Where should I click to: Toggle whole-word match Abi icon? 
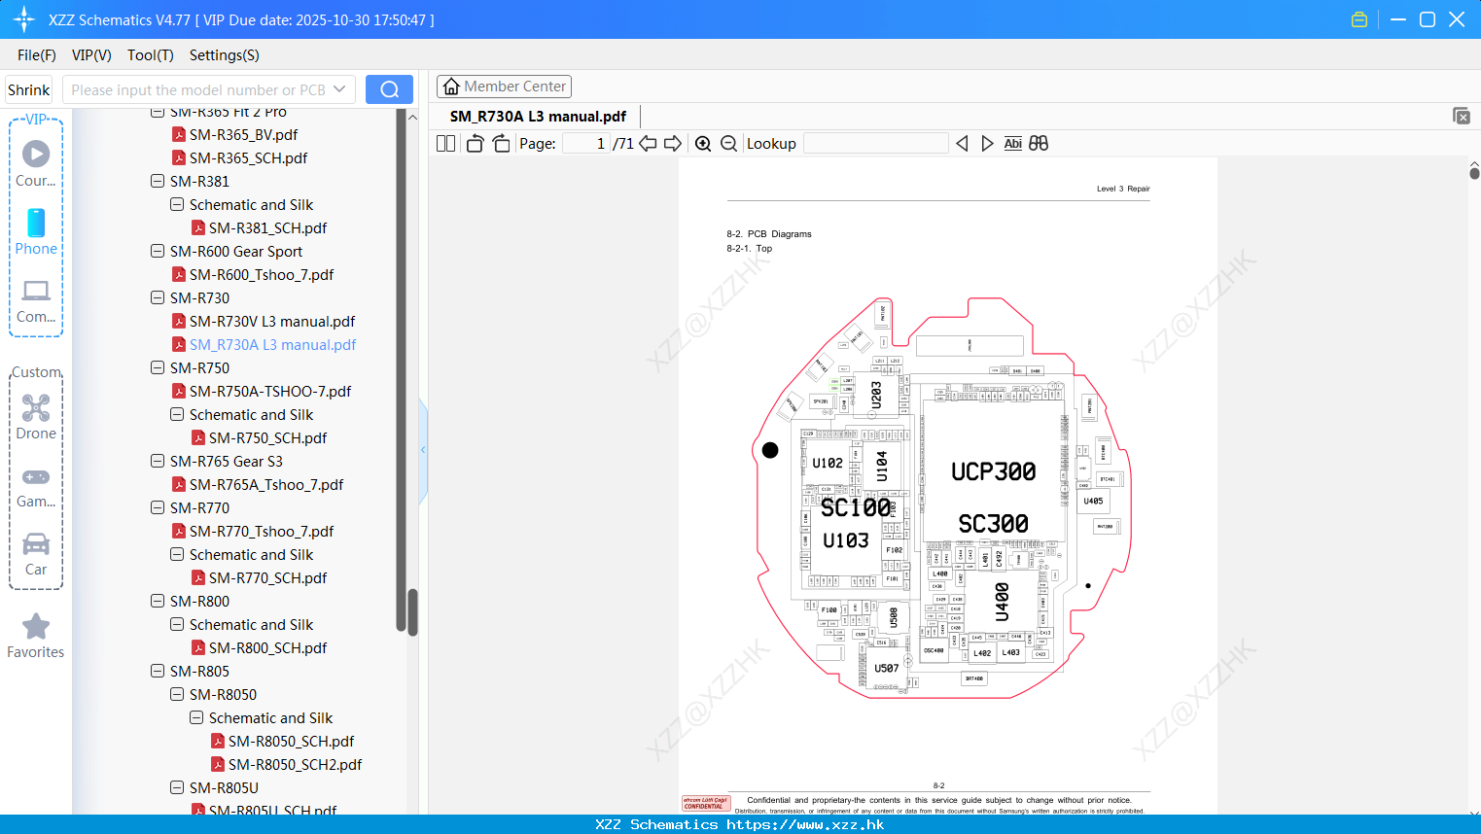coord(1012,144)
